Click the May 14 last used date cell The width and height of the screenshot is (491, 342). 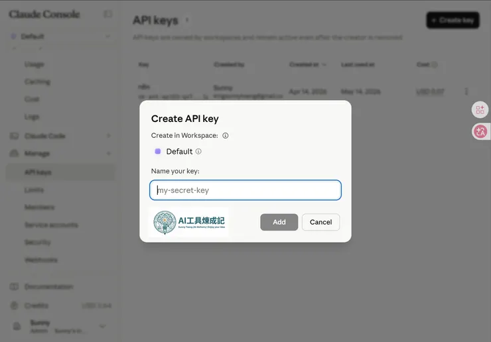361,91
